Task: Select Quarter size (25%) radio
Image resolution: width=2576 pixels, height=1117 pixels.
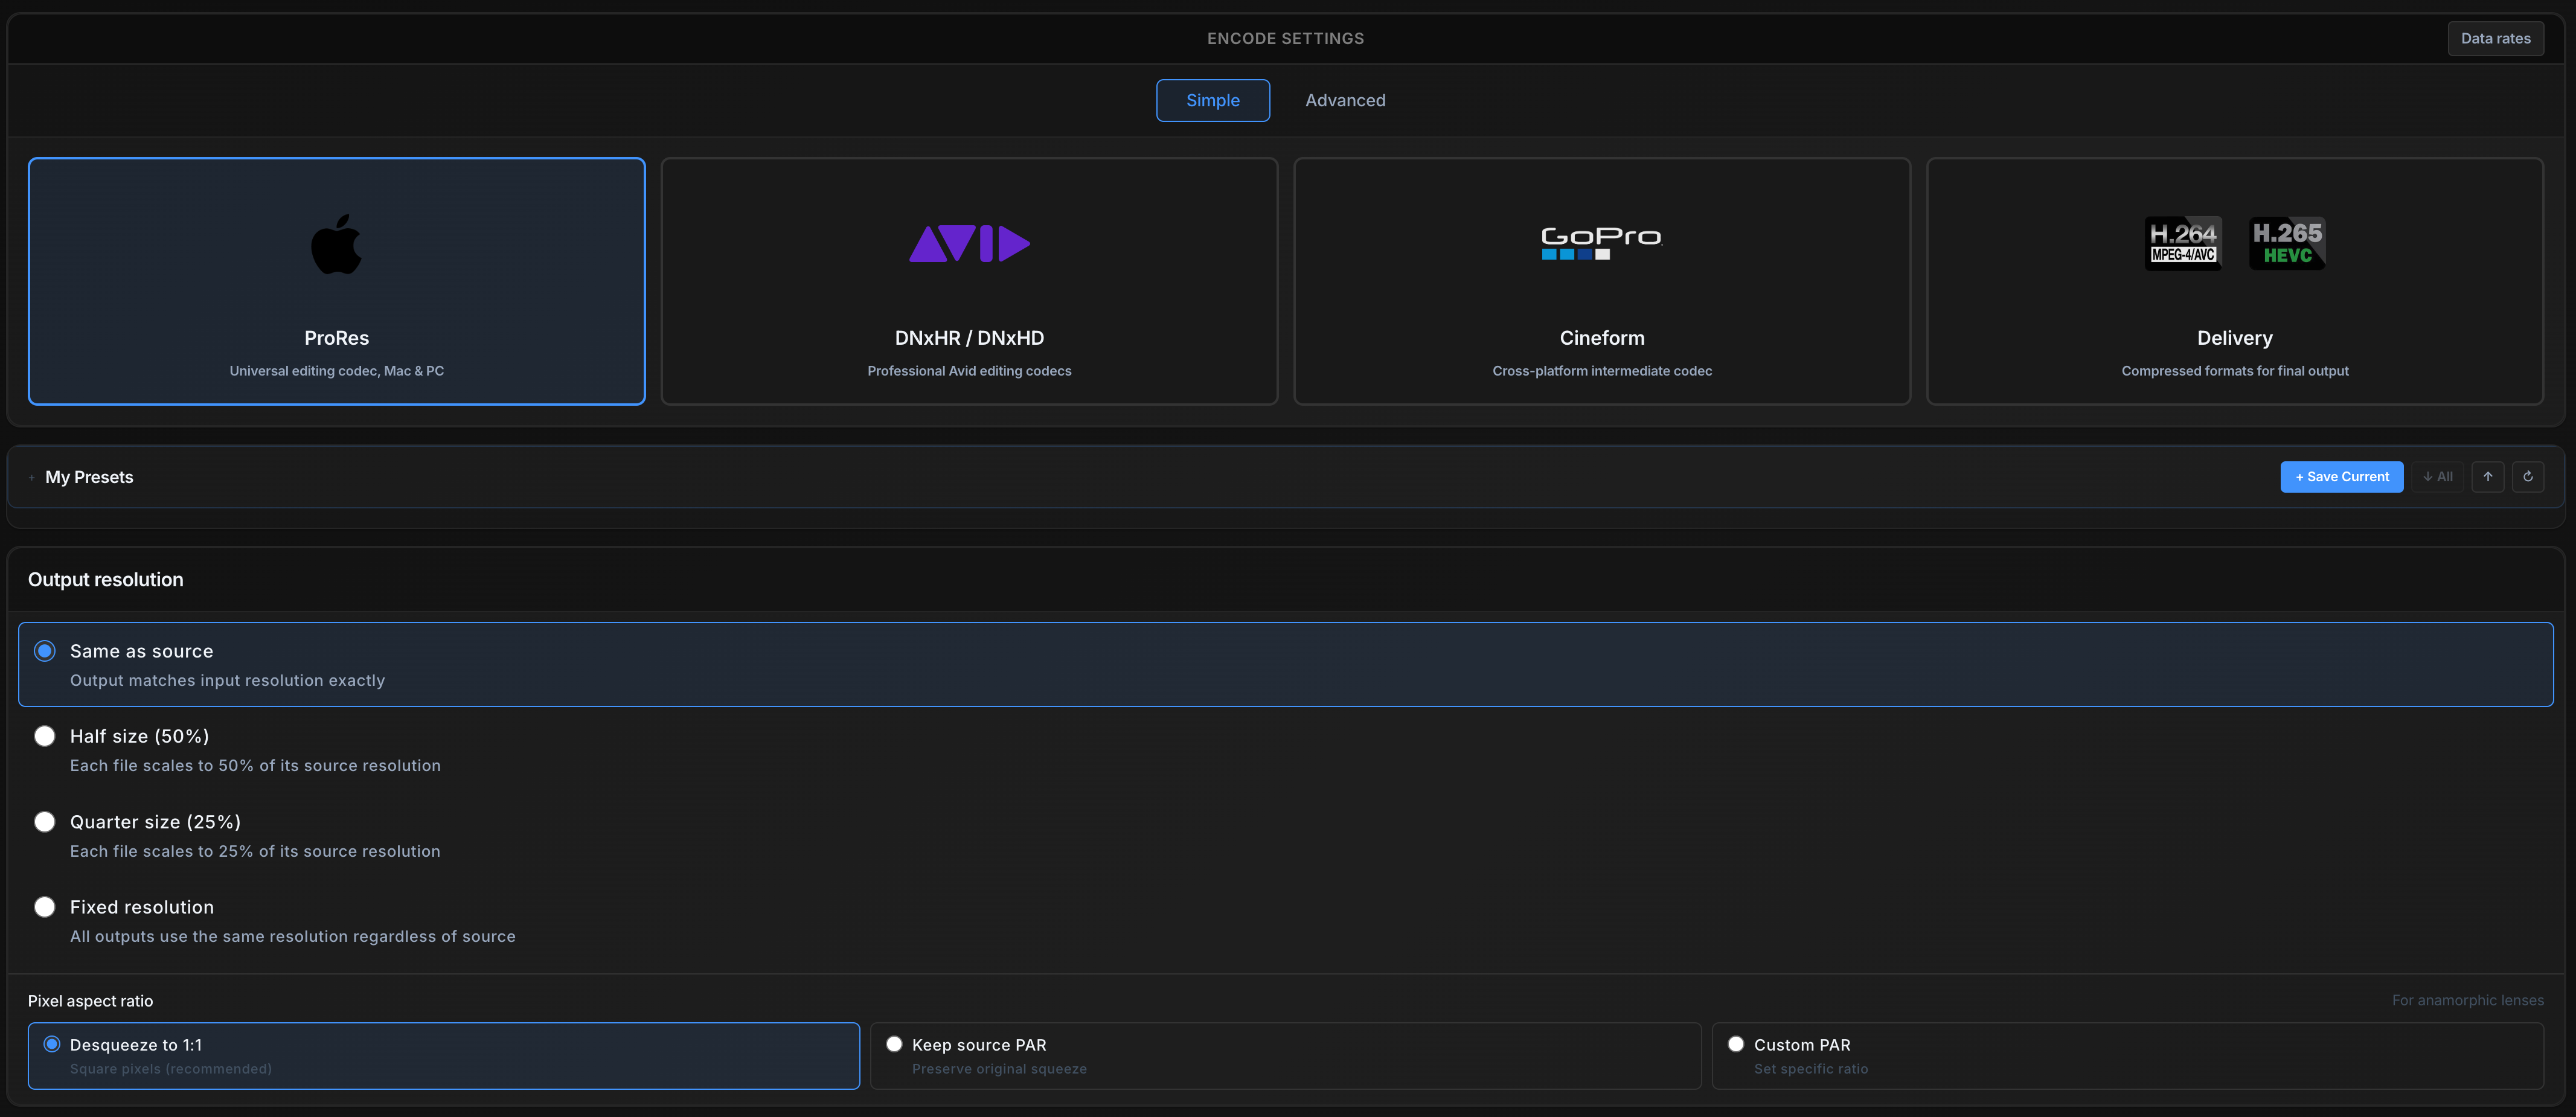Action: (45, 822)
